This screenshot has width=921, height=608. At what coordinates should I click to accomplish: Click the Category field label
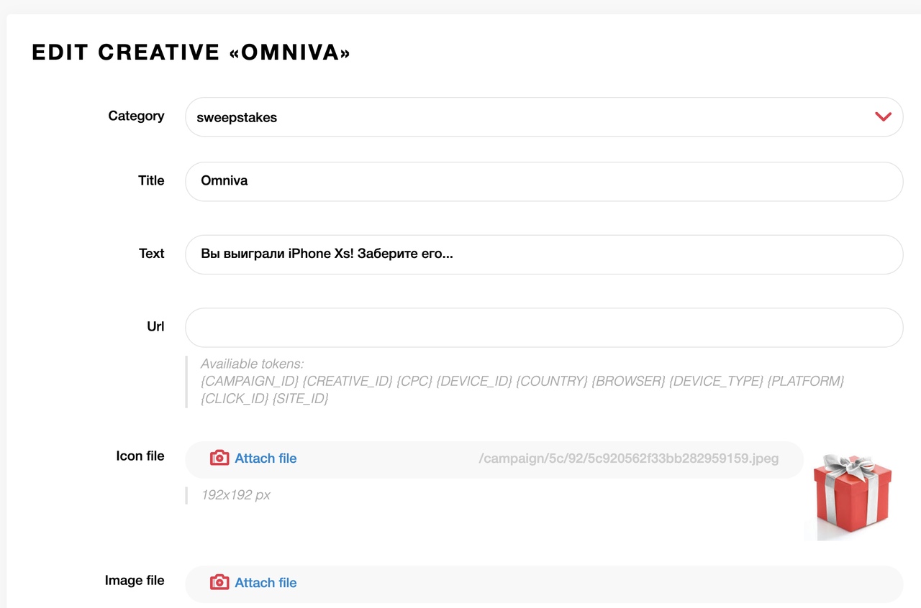[x=136, y=116]
